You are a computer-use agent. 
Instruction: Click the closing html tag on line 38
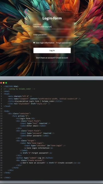[7, 178]
